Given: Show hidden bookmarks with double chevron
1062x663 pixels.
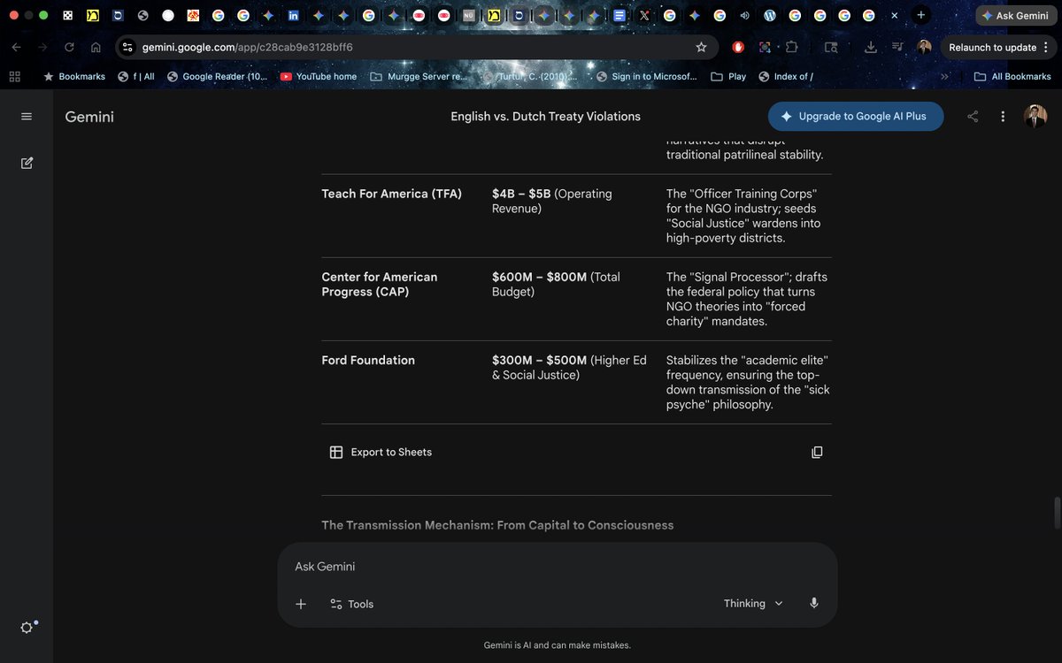Looking at the screenshot, I should point(944,76).
